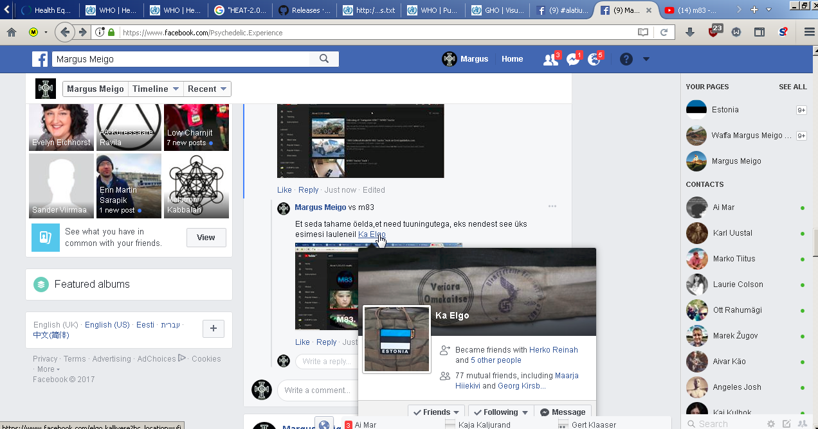Viewport: 818px width, 429px height.
Task: Open Timeline dropdown in profile bar
Action: pos(156,89)
